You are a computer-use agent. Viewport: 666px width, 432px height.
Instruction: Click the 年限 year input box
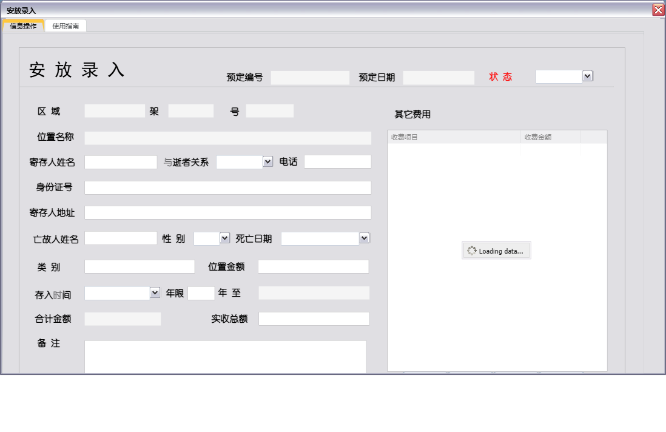(201, 293)
